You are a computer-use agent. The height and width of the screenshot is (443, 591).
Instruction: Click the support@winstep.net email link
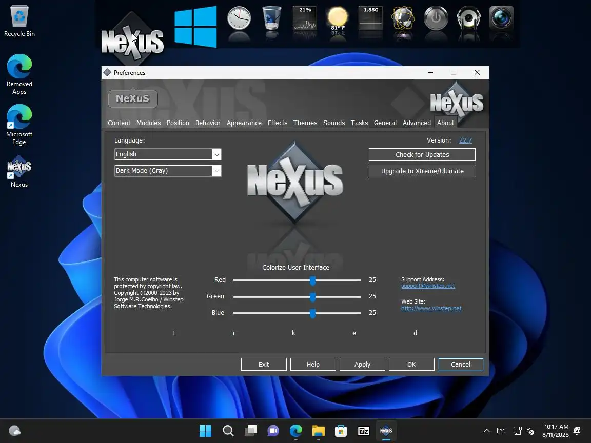[x=428, y=286]
